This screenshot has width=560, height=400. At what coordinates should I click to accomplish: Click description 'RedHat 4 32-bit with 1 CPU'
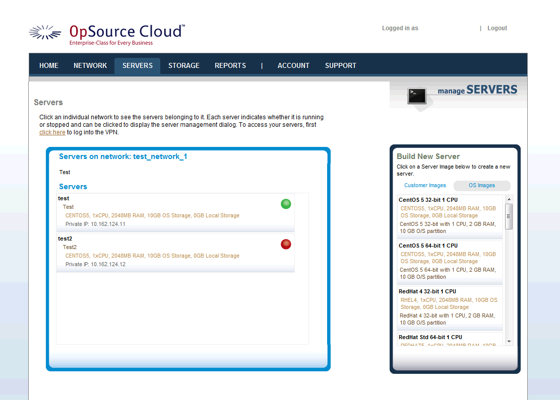pyautogui.click(x=447, y=319)
